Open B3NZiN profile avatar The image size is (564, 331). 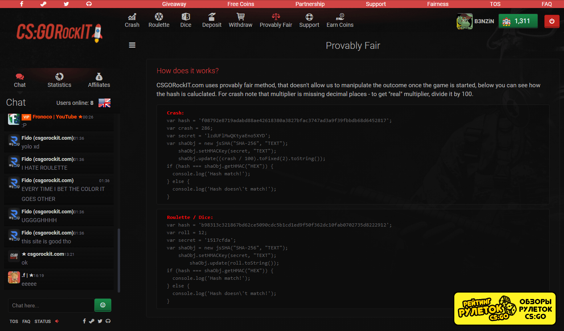(x=465, y=21)
